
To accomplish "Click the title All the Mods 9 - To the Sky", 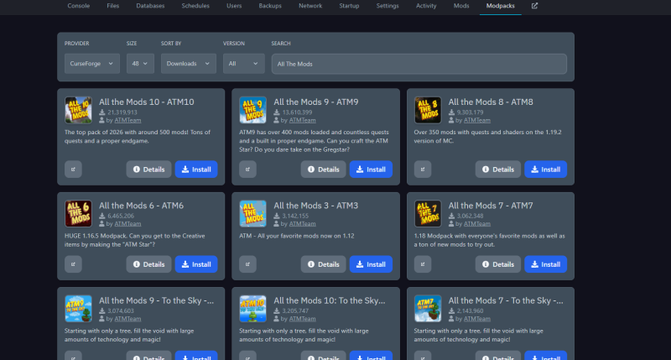I will (156, 300).
